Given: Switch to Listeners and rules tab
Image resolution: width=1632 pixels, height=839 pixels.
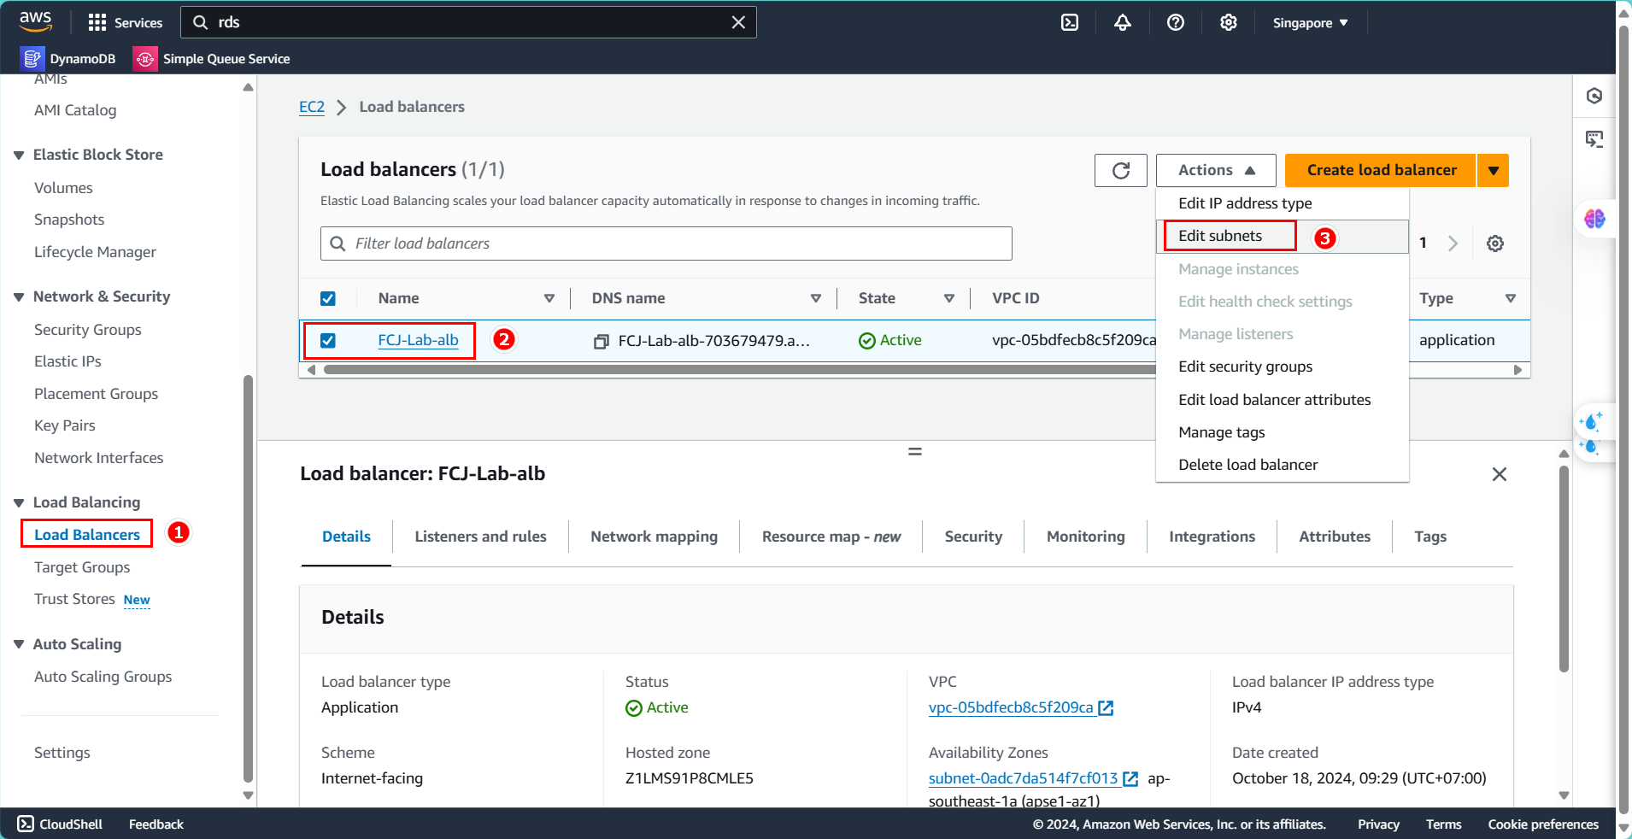Looking at the screenshot, I should click(x=480, y=537).
